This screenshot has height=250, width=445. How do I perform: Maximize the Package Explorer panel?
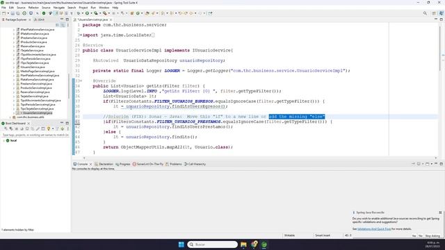(x=67, y=19)
